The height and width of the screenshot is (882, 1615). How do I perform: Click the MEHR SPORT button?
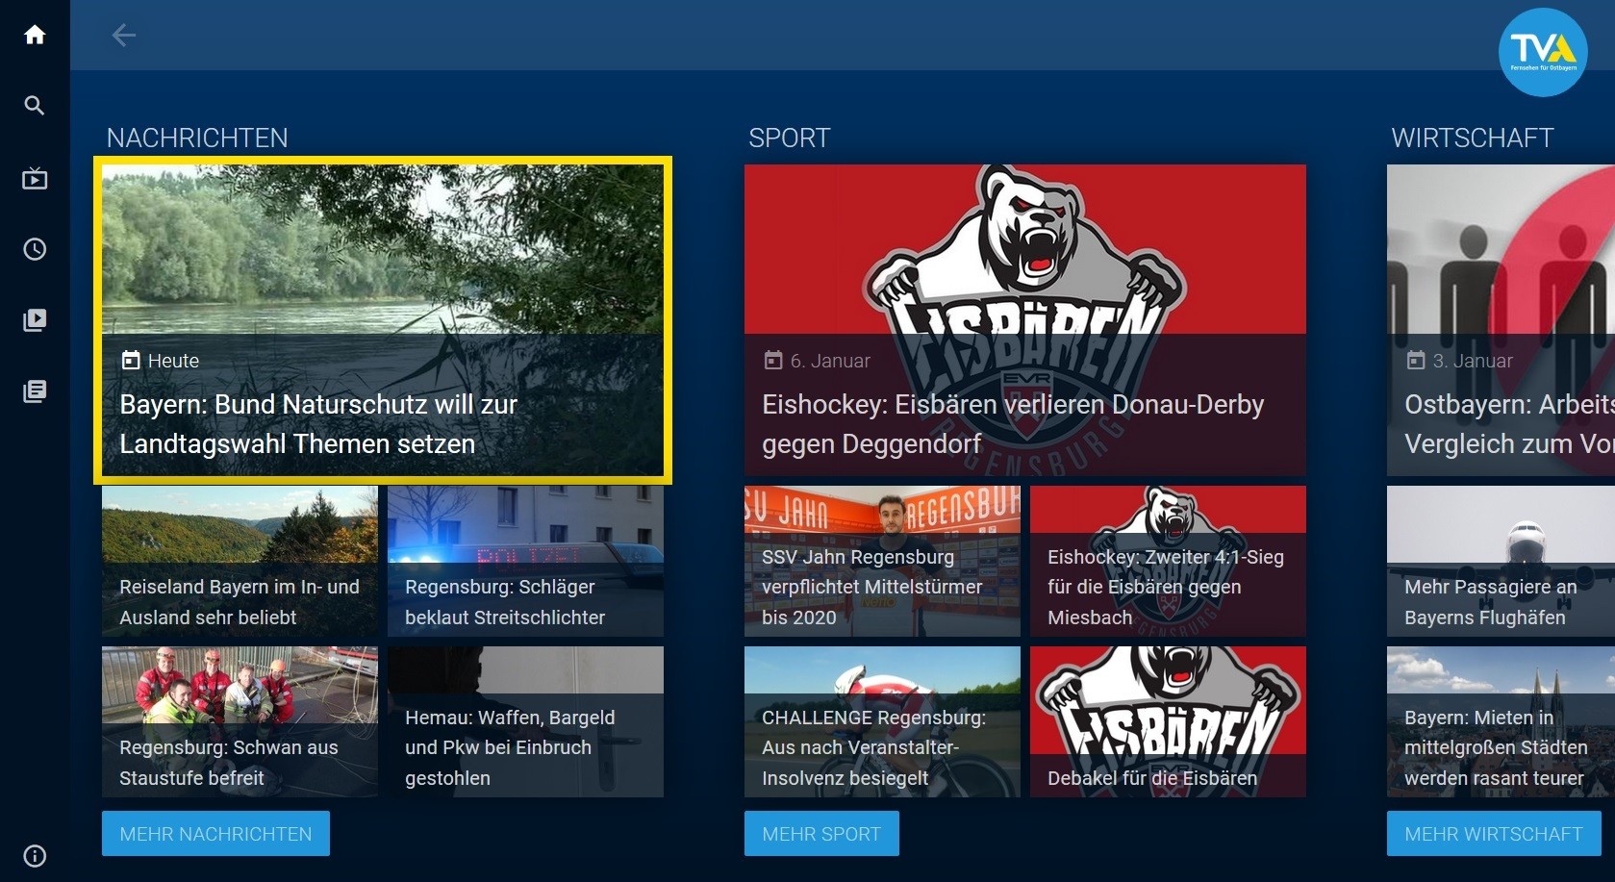pyautogui.click(x=821, y=834)
